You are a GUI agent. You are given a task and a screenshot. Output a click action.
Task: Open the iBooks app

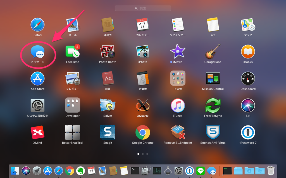pos(248,52)
